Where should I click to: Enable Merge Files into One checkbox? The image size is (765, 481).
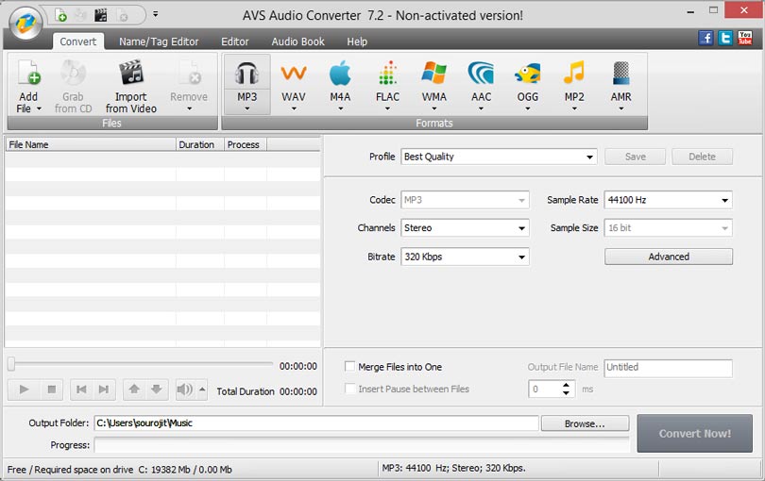point(349,367)
